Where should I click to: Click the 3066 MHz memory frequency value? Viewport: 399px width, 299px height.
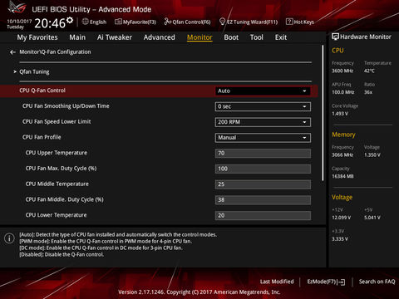coord(342,155)
